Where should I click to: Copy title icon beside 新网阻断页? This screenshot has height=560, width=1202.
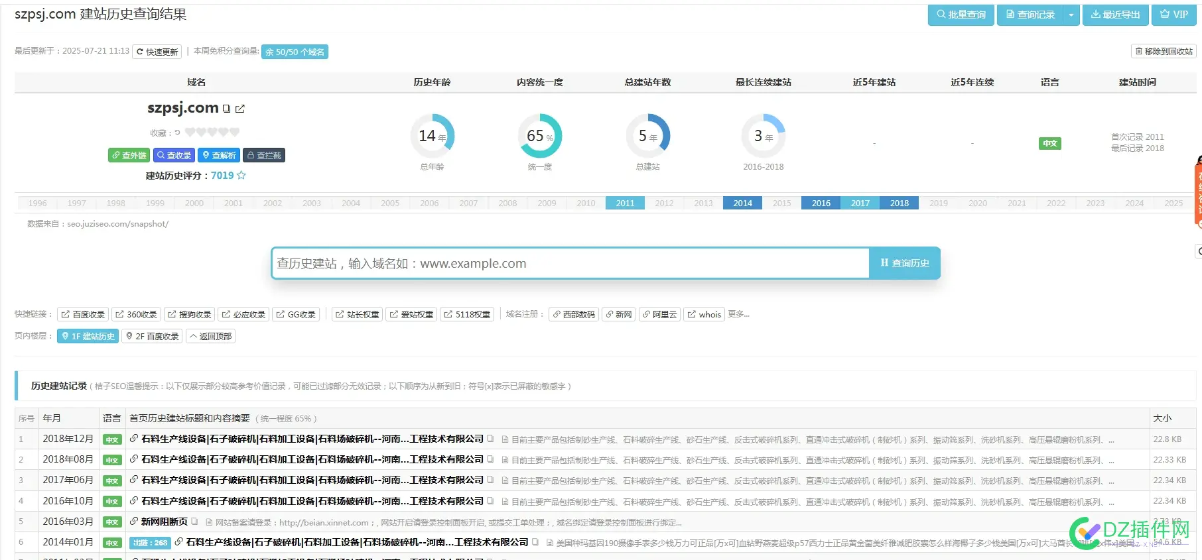[x=194, y=522]
